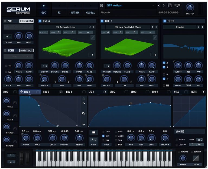Viewport: 208px width, 169px height.
Task: Click the PORTA knob
Action: (x=183, y=158)
